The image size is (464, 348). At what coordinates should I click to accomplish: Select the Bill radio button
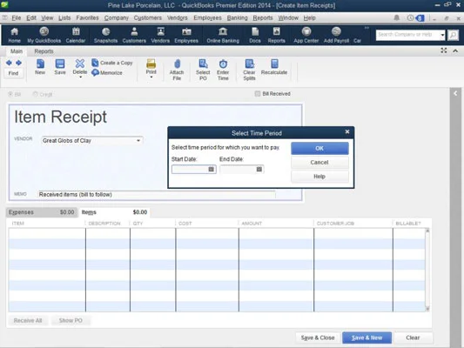tap(10, 94)
